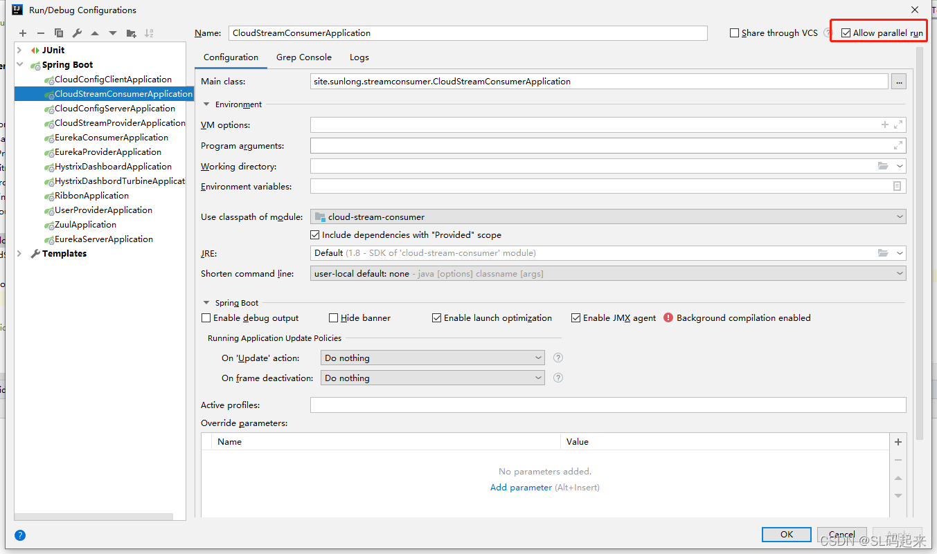Click the Add New Configuration plus icon

click(x=23, y=33)
